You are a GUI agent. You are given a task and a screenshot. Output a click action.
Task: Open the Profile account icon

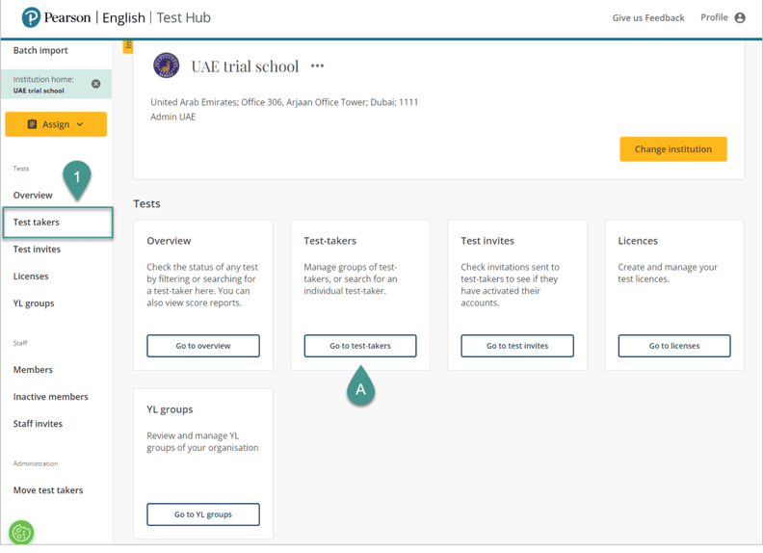pyautogui.click(x=740, y=17)
